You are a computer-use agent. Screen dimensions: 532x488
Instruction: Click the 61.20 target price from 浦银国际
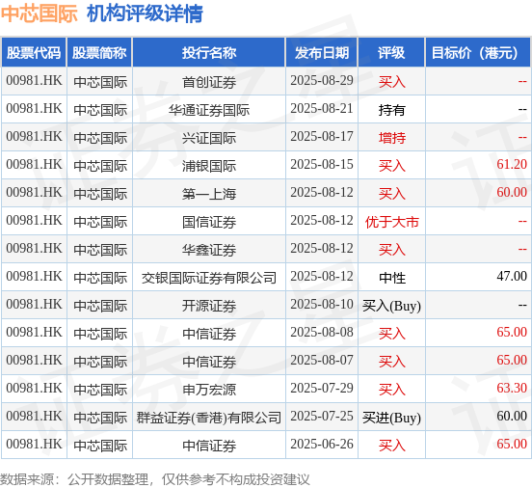point(512,164)
